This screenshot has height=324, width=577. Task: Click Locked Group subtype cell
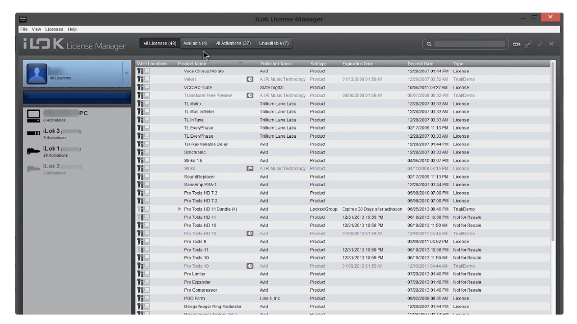point(324,209)
